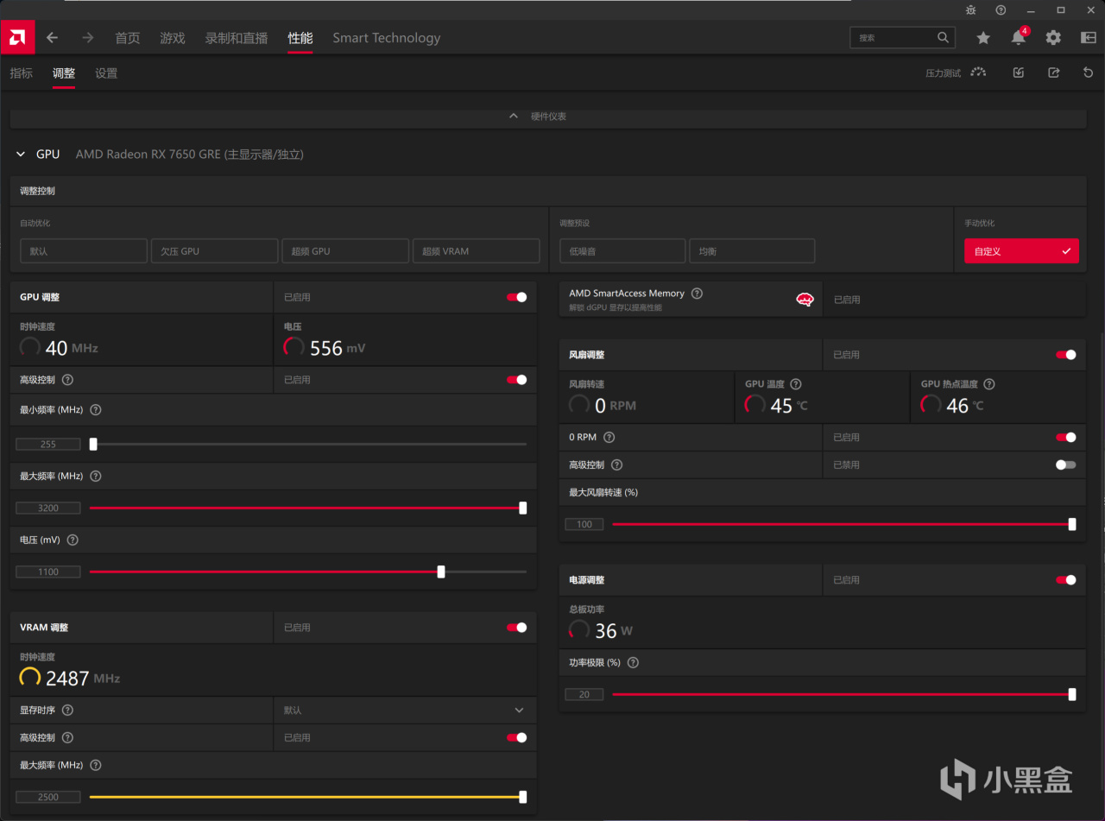Disable the 风扇调整 toggle

click(1066, 355)
